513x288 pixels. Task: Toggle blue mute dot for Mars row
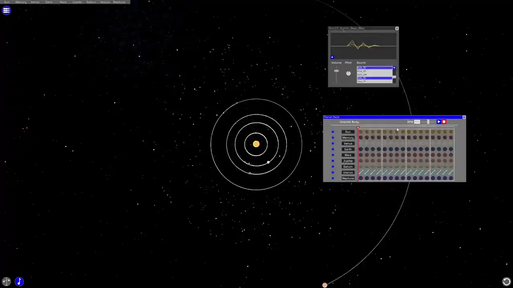coord(333,155)
